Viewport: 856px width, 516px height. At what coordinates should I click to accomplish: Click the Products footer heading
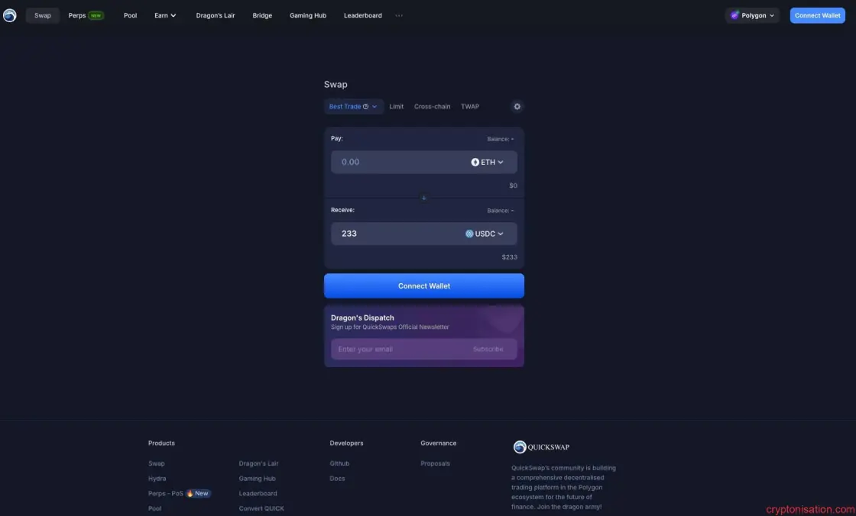coord(161,443)
